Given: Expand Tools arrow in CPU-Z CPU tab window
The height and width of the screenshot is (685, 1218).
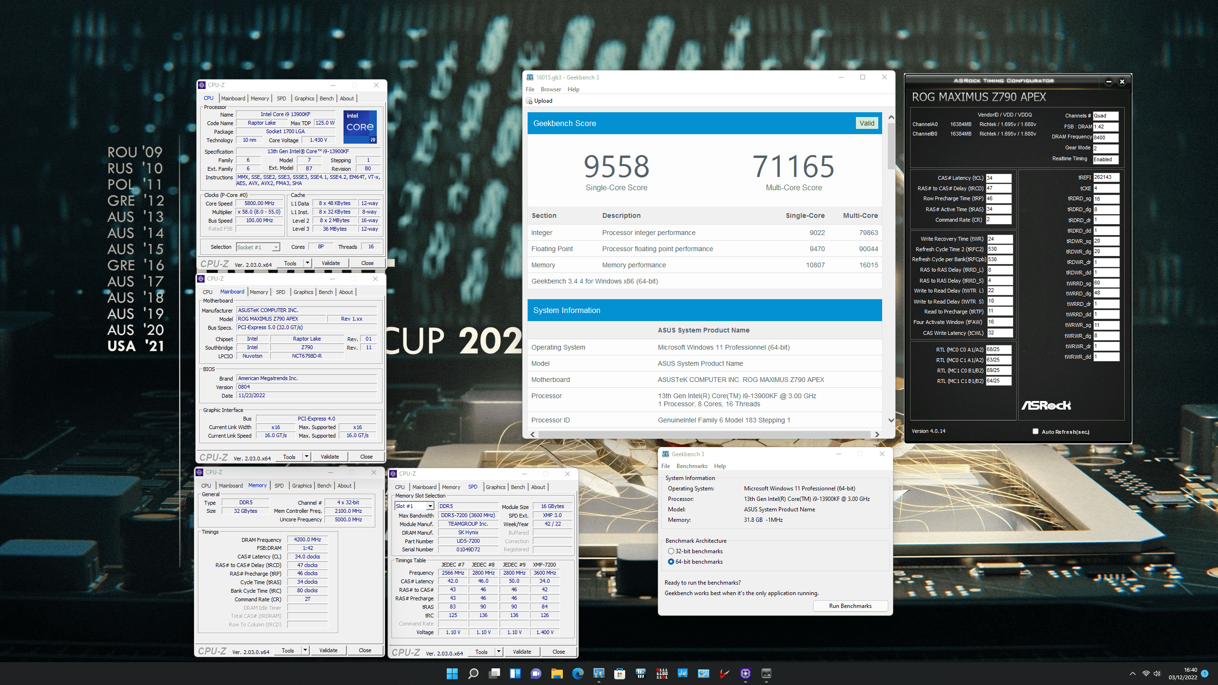Looking at the screenshot, I should [307, 263].
